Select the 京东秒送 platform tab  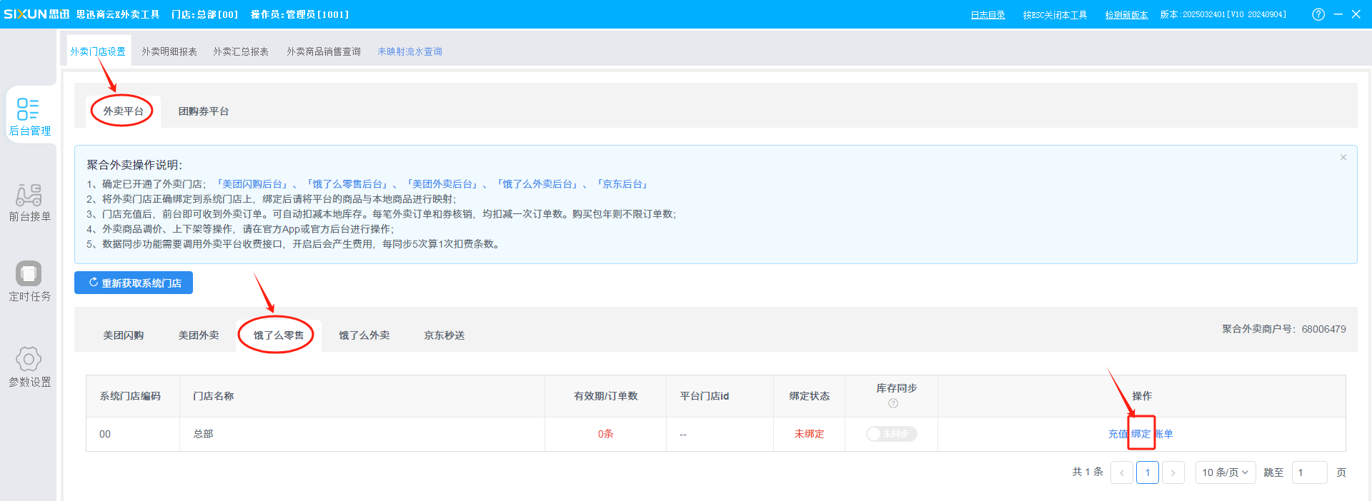pyautogui.click(x=444, y=335)
